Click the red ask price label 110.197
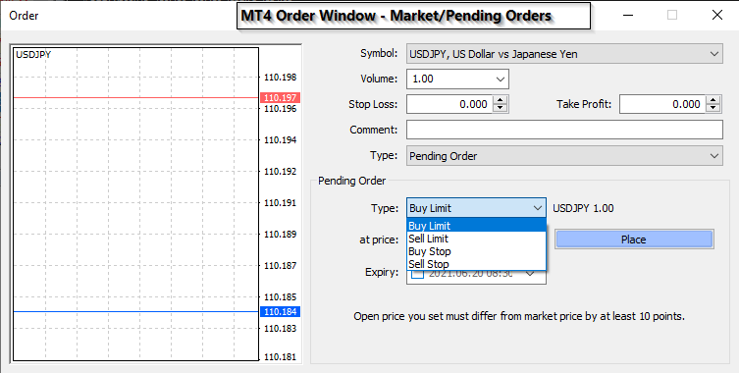Viewport: 739px width, 373px height. point(280,98)
